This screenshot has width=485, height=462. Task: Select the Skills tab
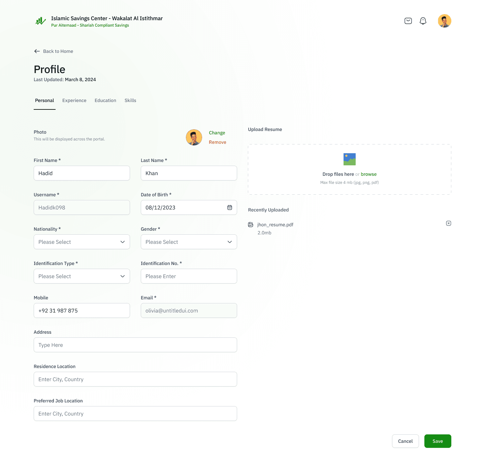point(130,100)
